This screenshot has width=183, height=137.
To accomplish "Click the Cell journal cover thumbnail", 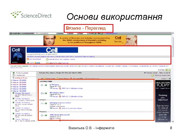I will (x=18, y=55).
